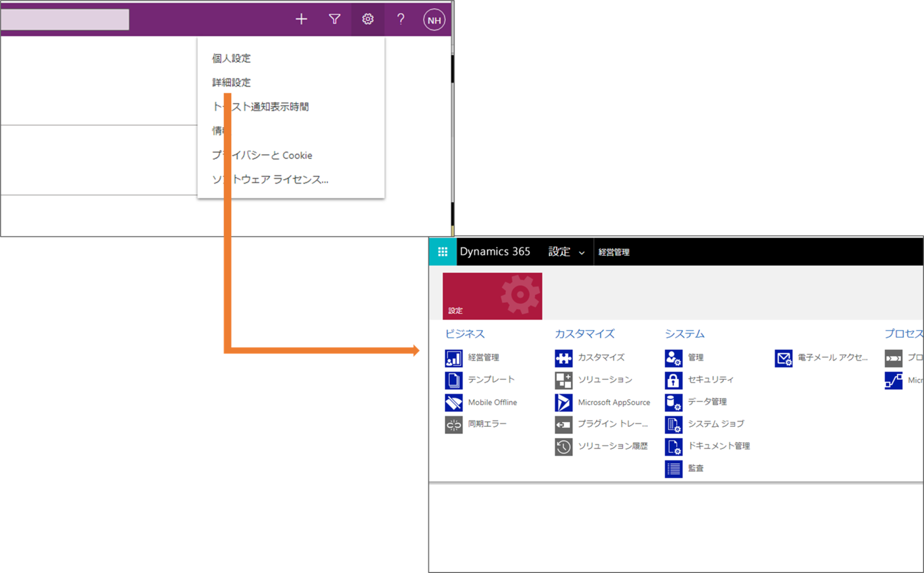
Task: Click the Microsoft AppSource icon
Action: click(x=564, y=403)
